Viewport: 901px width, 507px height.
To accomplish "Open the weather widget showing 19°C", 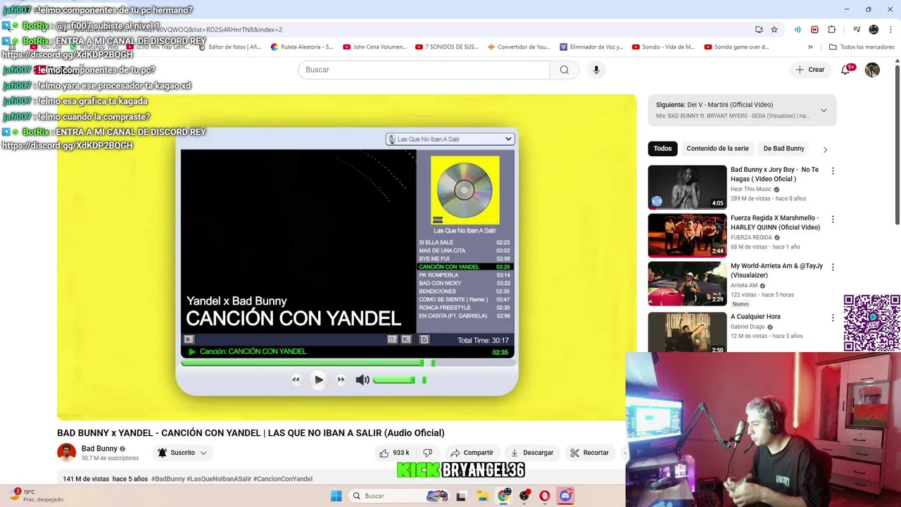I will click(x=35, y=495).
